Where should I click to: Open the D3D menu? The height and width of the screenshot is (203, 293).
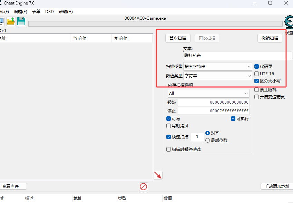[x=49, y=12]
